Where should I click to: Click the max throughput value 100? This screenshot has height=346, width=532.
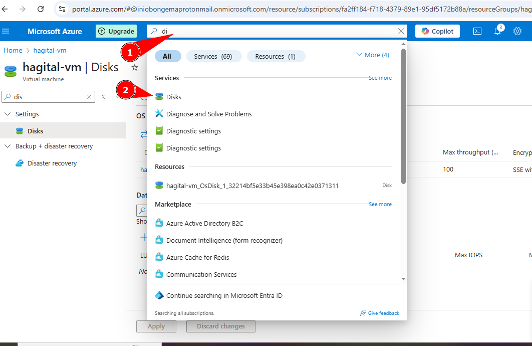click(x=448, y=169)
